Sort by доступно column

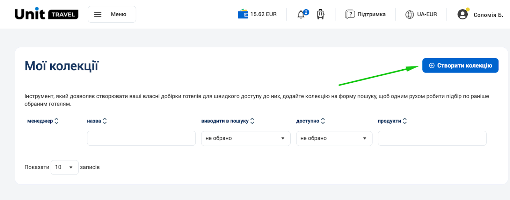310,121
